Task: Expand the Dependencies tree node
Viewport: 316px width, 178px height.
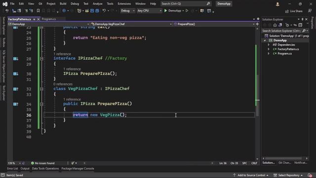Action: (269, 45)
